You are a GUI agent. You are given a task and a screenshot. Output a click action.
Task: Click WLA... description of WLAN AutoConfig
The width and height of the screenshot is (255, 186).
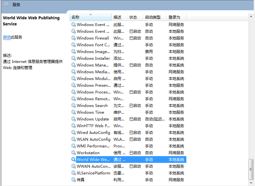[x=119, y=139]
